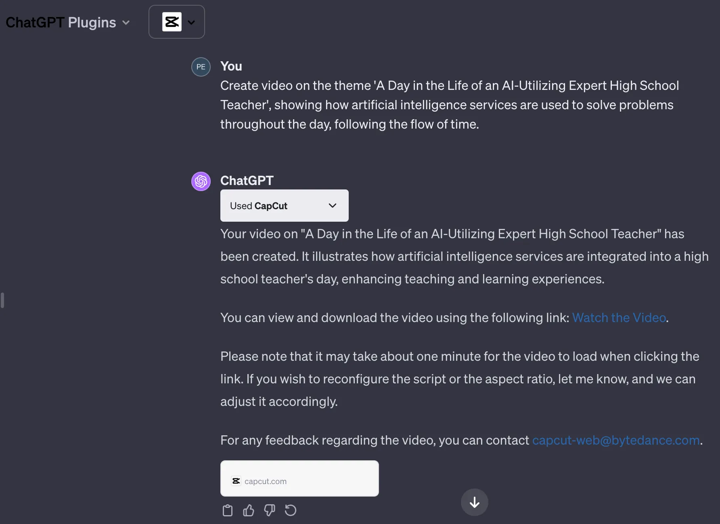Expand the chevron beside the CapCut plugin icon
Viewport: 720px width, 524px height.
[192, 23]
